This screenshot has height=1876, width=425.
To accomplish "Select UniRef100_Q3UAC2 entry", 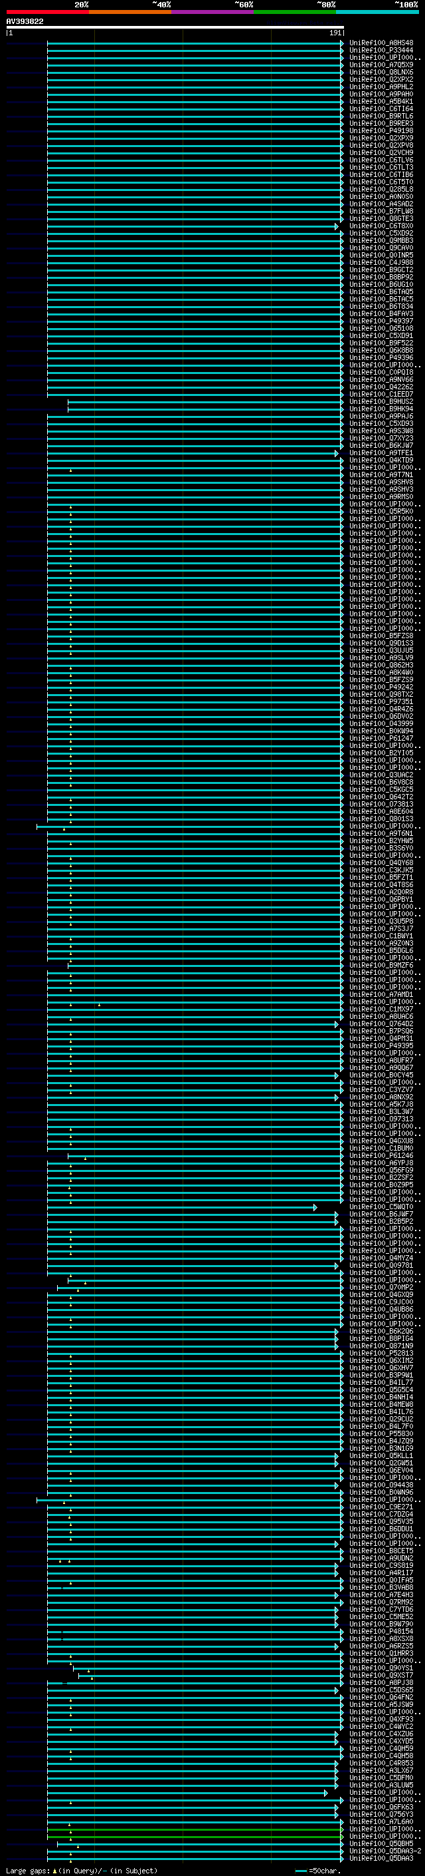I will pos(381,775).
